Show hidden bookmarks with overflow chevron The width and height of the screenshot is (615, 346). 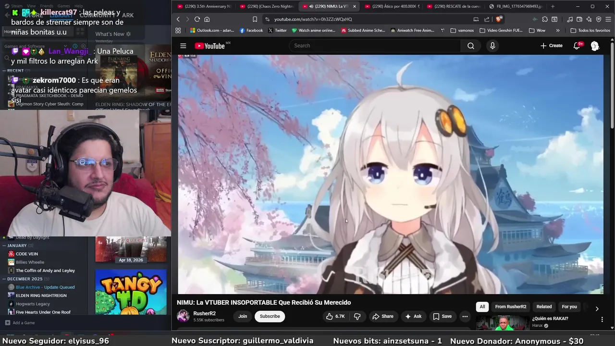[558, 30]
